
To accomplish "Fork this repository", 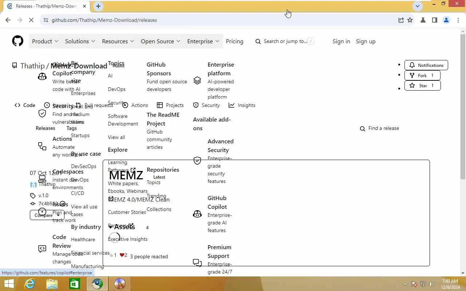I will (422, 75).
